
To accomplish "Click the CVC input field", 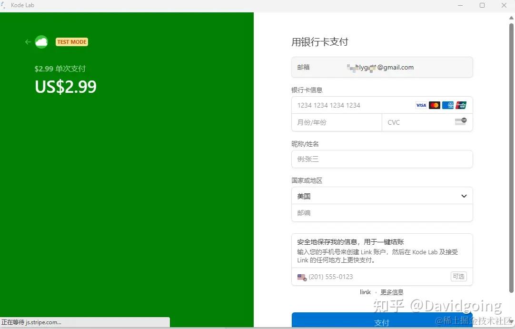I will click(x=427, y=122).
